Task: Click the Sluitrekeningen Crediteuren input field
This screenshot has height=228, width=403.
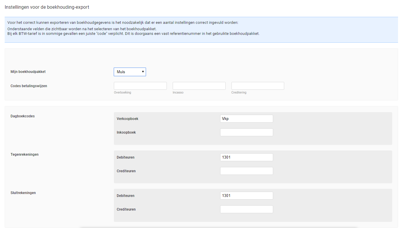Action: coord(247,209)
